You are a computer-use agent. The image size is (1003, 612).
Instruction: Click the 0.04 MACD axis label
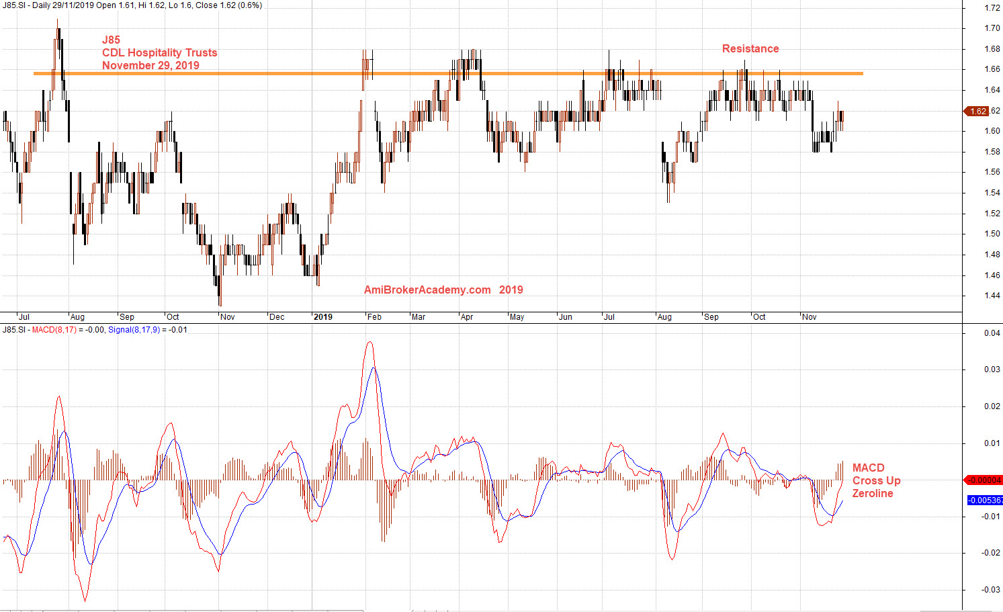click(992, 333)
